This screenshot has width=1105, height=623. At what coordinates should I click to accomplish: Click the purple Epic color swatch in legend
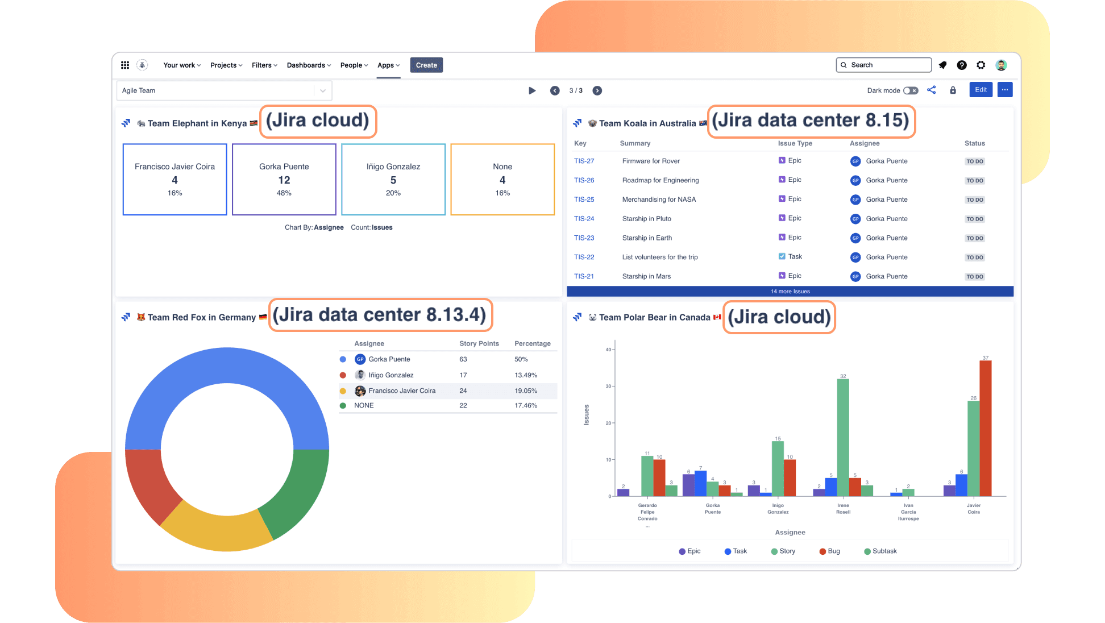[x=681, y=551]
